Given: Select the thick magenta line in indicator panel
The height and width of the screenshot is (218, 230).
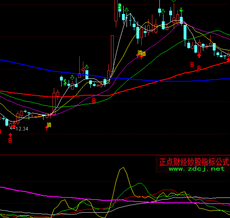Looking at the screenshot, I should point(115,200).
